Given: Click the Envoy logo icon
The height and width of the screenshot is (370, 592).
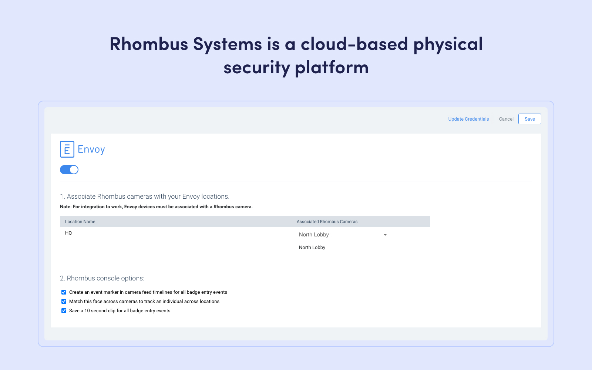Looking at the screenshot, I should (67, 149).
